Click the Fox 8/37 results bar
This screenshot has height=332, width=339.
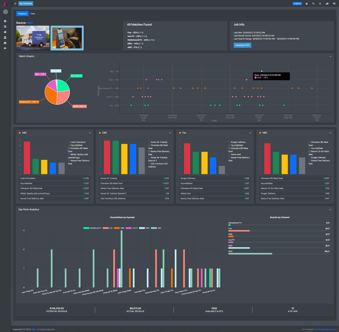click(239, 231)
